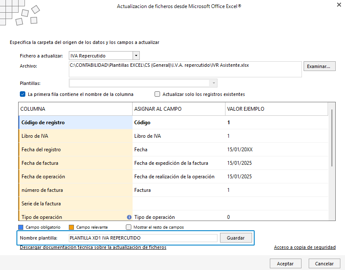Click assigned field 'Fecha' cell
Viewport: 345px width, 270px height.
click(179, 150)
